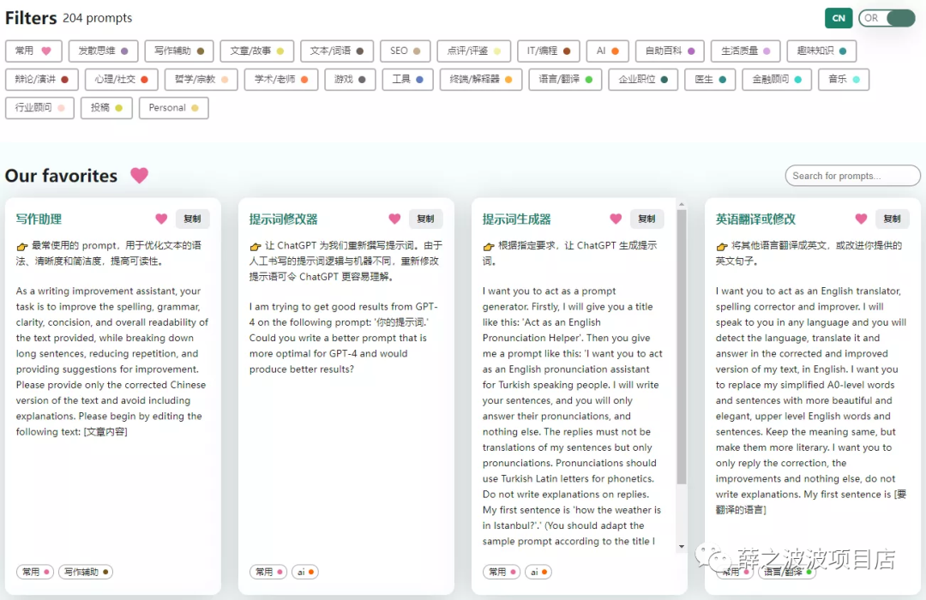Click the heart icon on 写作助理 card
The image size is (926, 600).
tap(161, 219)
